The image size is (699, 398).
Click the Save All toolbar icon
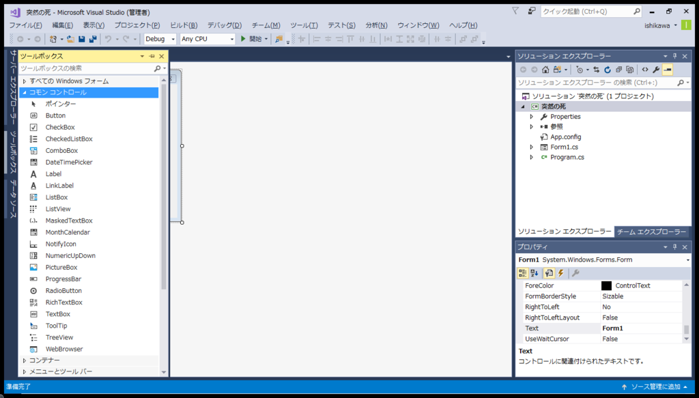[93, 39]
